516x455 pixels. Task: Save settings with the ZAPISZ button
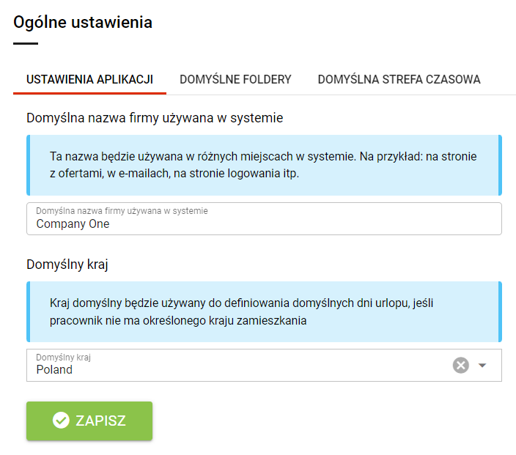[89, 421]
